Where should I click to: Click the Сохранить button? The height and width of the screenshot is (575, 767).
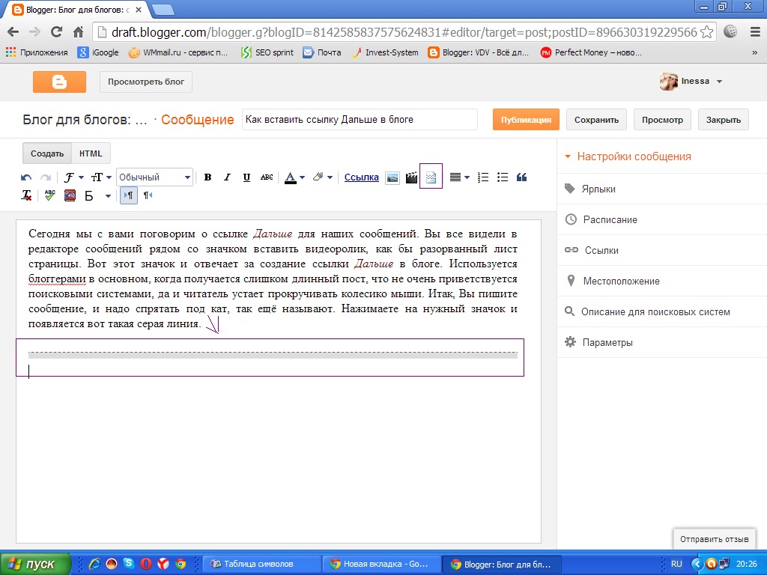(x=596, y=120)
